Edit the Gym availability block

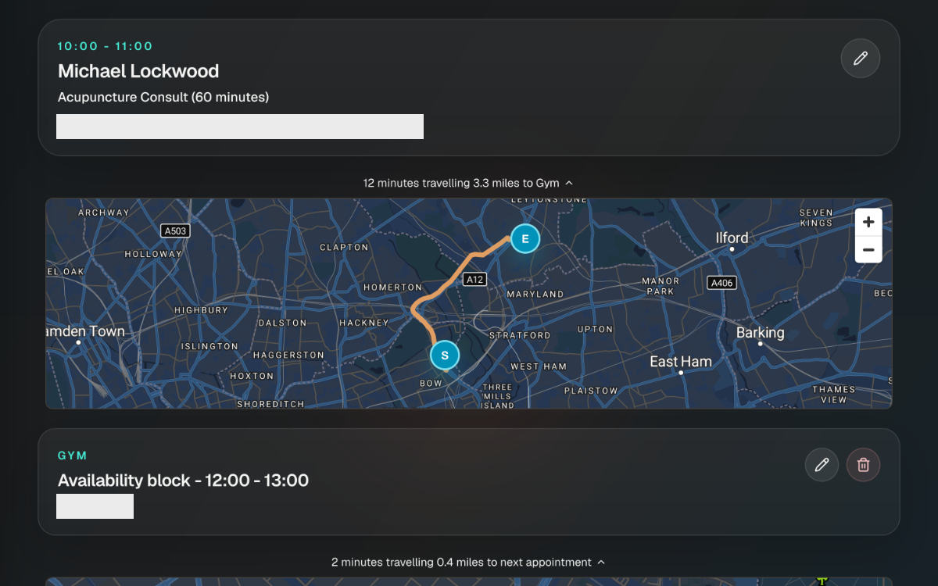click(x=822, y=465)
